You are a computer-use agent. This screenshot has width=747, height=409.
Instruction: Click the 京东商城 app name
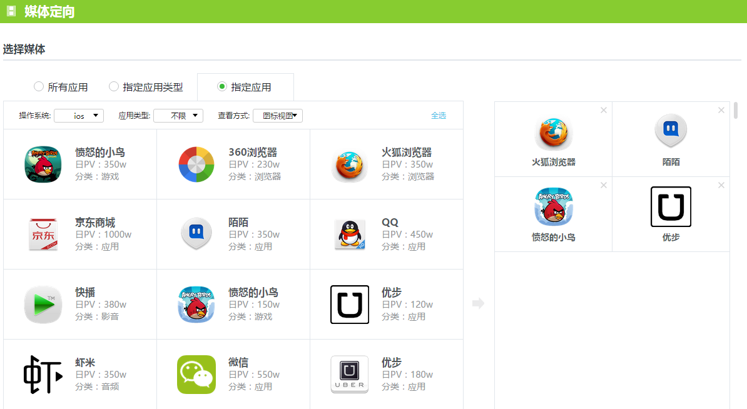95,223
